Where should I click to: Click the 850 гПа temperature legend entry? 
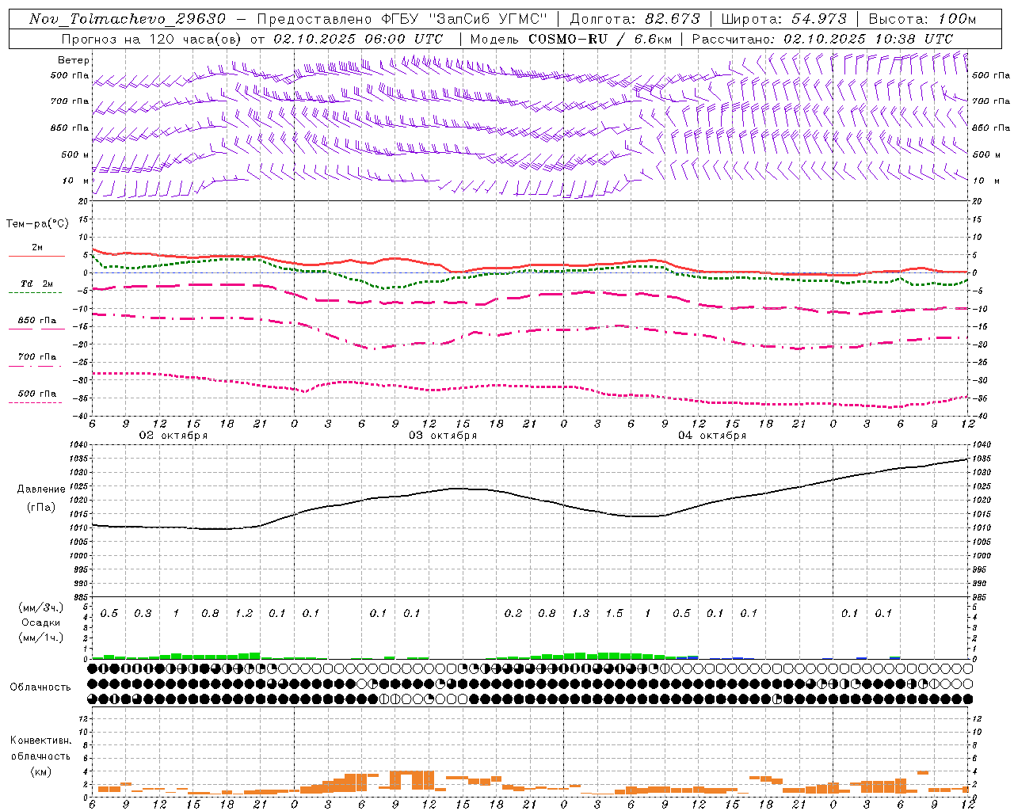point(37,321)
